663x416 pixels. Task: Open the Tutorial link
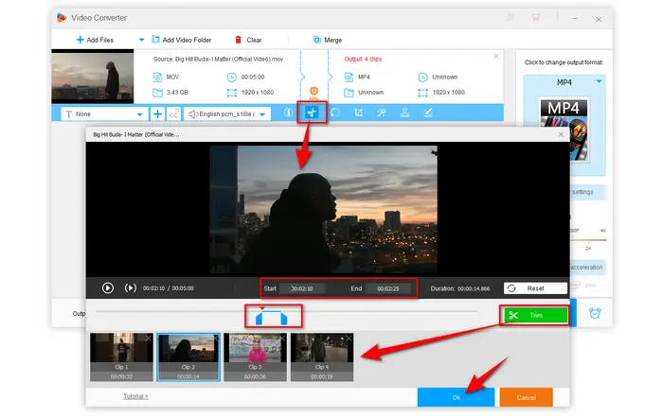[135, 396]
